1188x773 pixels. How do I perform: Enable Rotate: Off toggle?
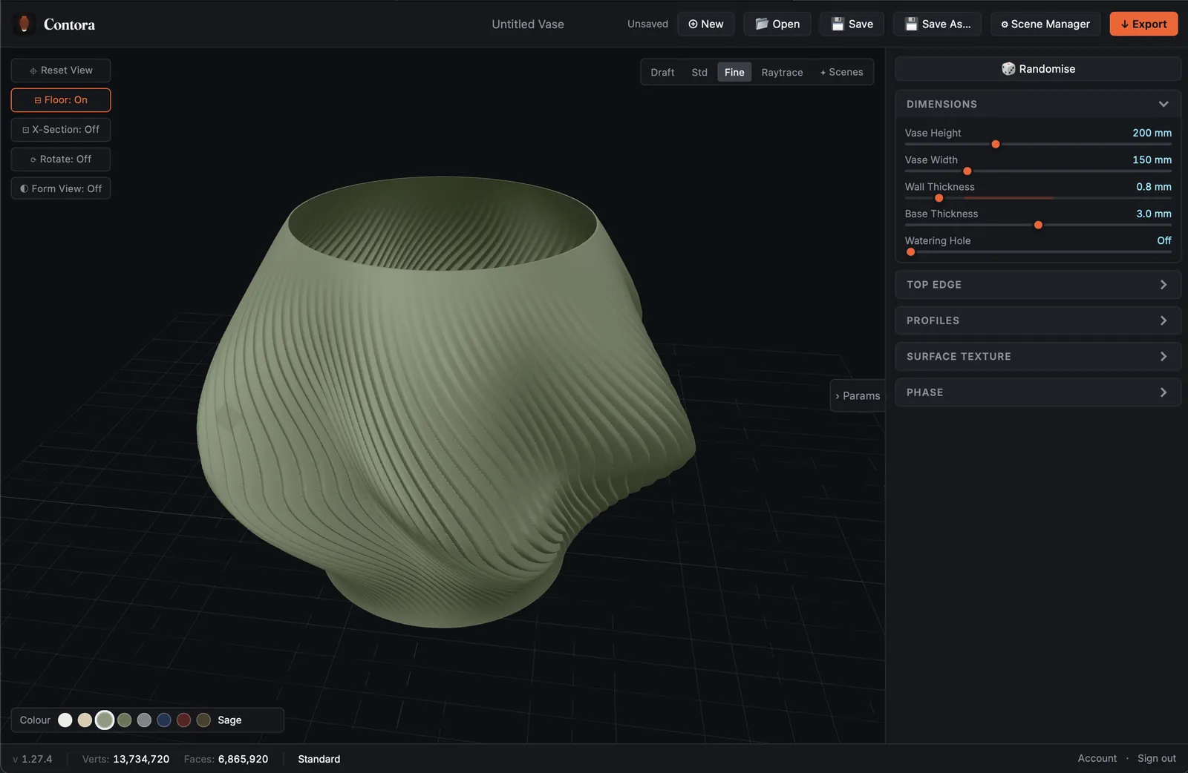[61, 159]
